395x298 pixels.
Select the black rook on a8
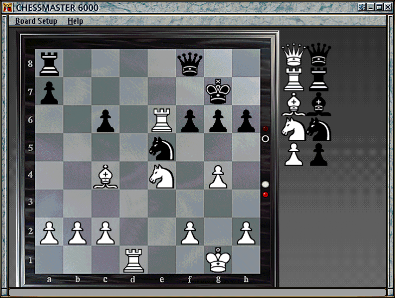pyautogui.click(x=49, y=64)
